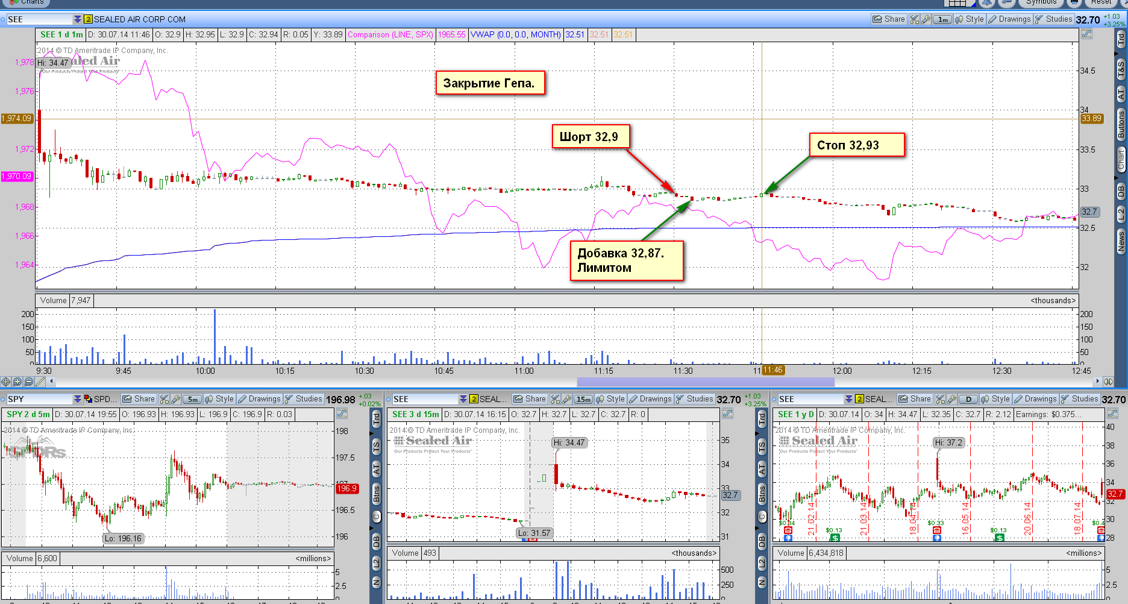Change the 1m timeframe button on main chart
This screenshot has height=604, width=1128.
942,19
